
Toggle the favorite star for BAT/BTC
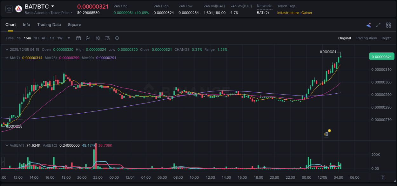tap(9, 9)
